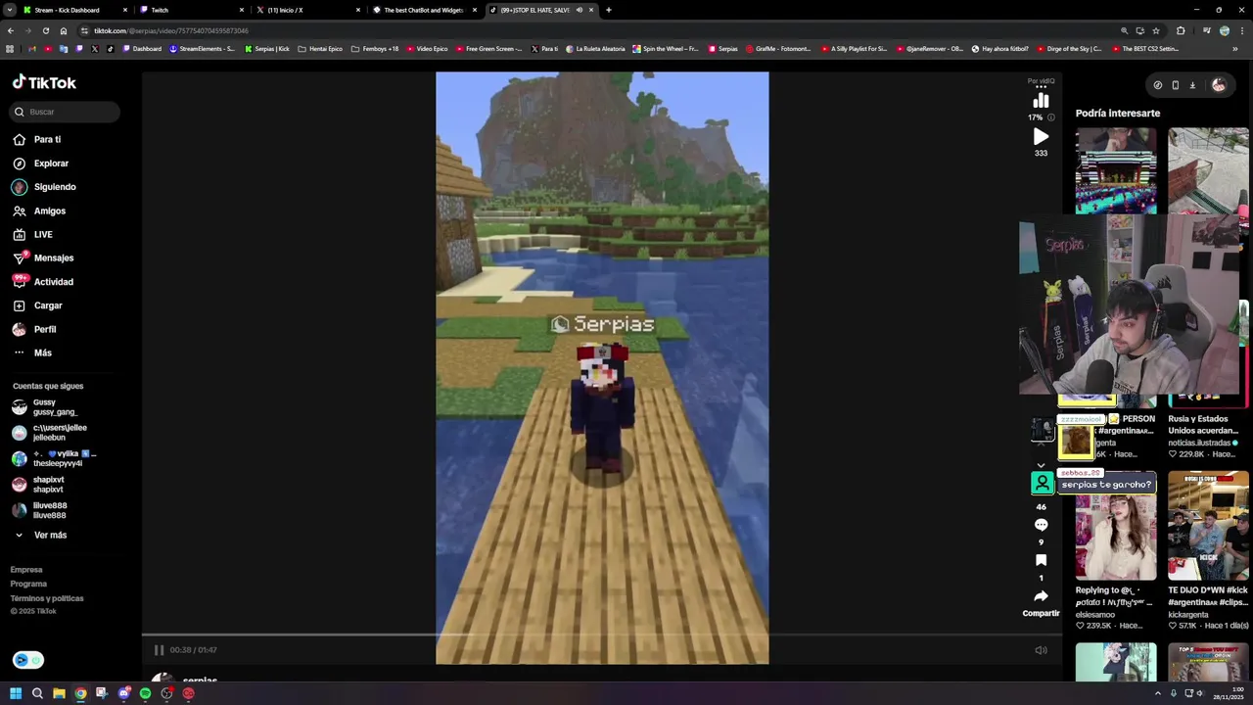Open the comments bubble icon
The height and width of the screenshot is (705, 1253).
pyautogui.click(x=1041, y=525)
